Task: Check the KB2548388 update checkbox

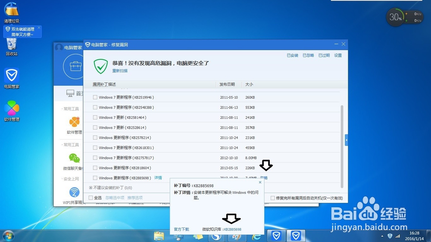Action: click(95, 107)
